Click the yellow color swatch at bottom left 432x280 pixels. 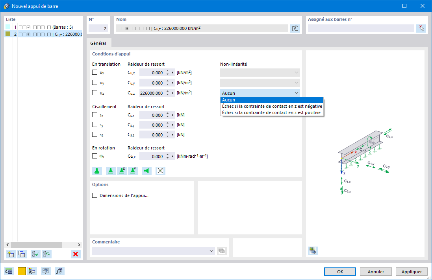coord(22,271)
